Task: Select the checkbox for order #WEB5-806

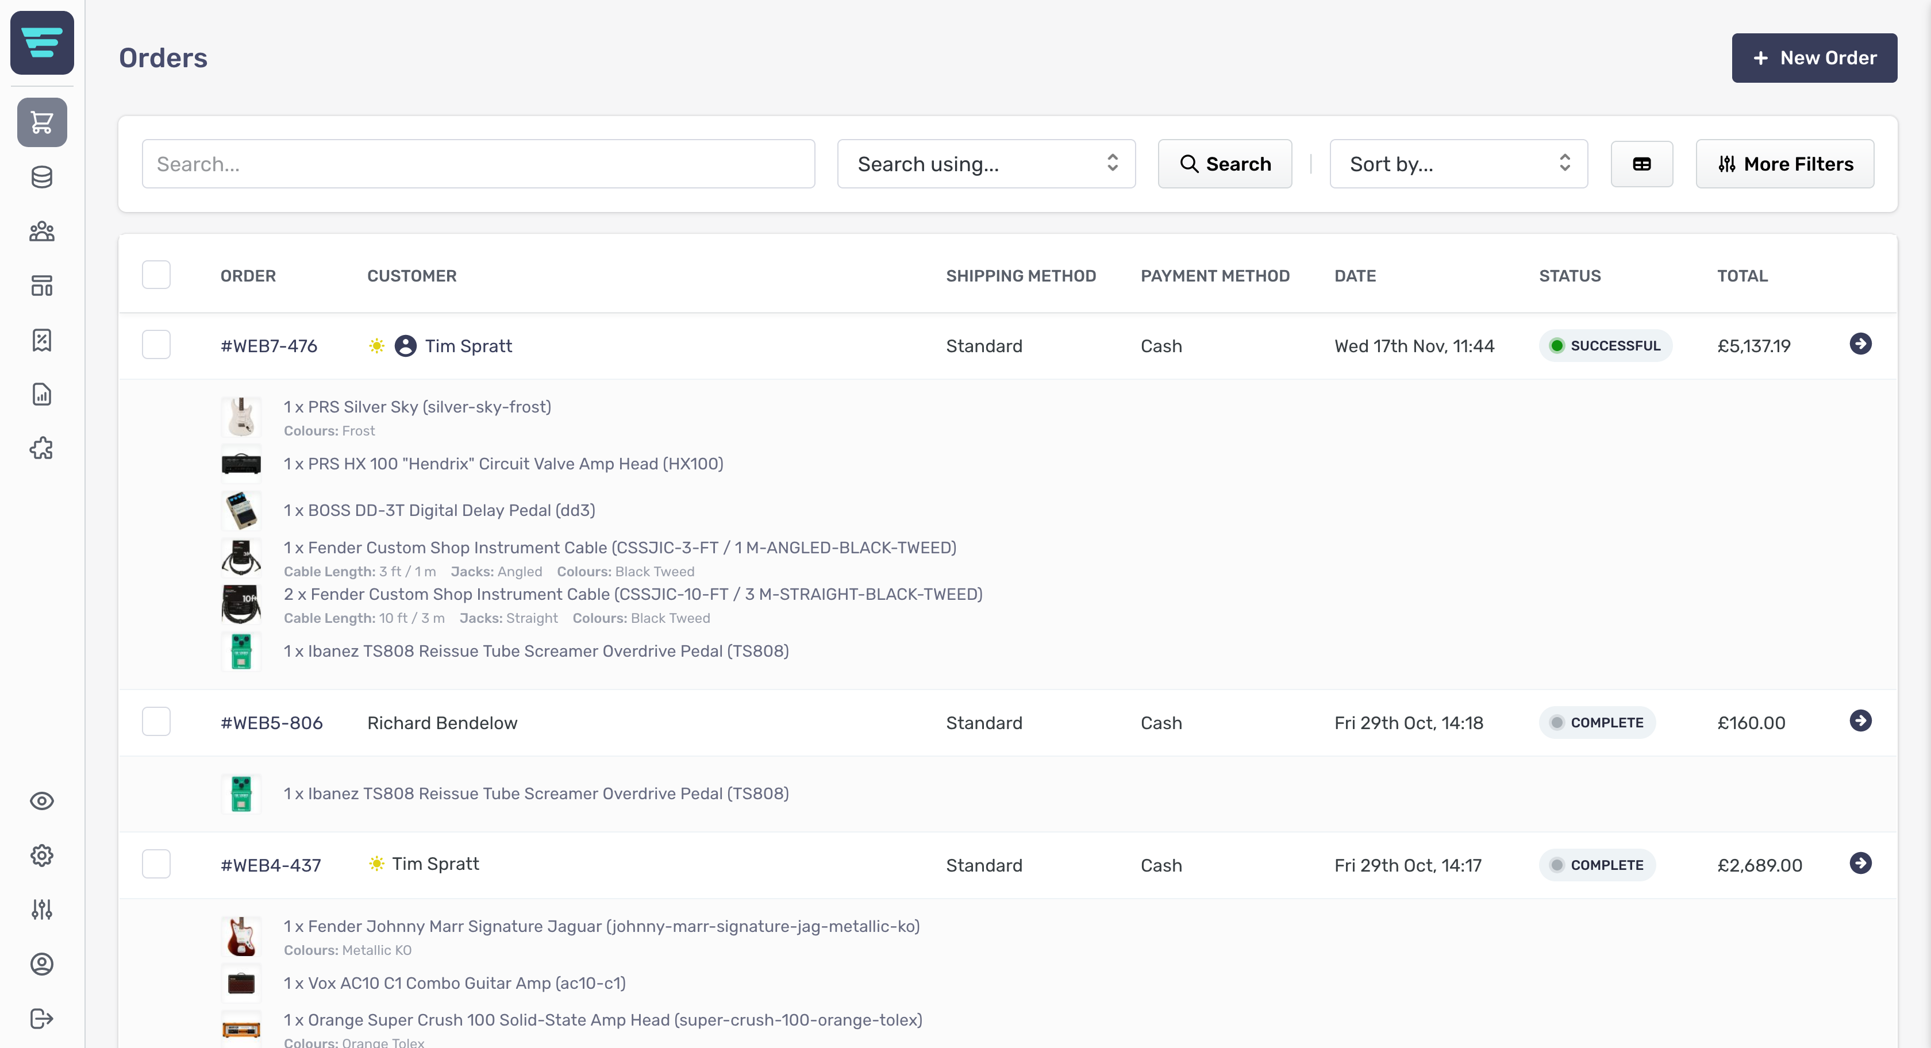Action: (156, 722)
